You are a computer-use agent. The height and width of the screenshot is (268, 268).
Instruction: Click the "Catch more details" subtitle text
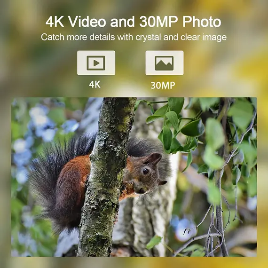[78, 37]
